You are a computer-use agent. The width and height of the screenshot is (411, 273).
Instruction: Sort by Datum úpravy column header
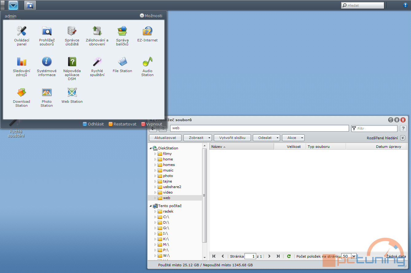point(376,147)
